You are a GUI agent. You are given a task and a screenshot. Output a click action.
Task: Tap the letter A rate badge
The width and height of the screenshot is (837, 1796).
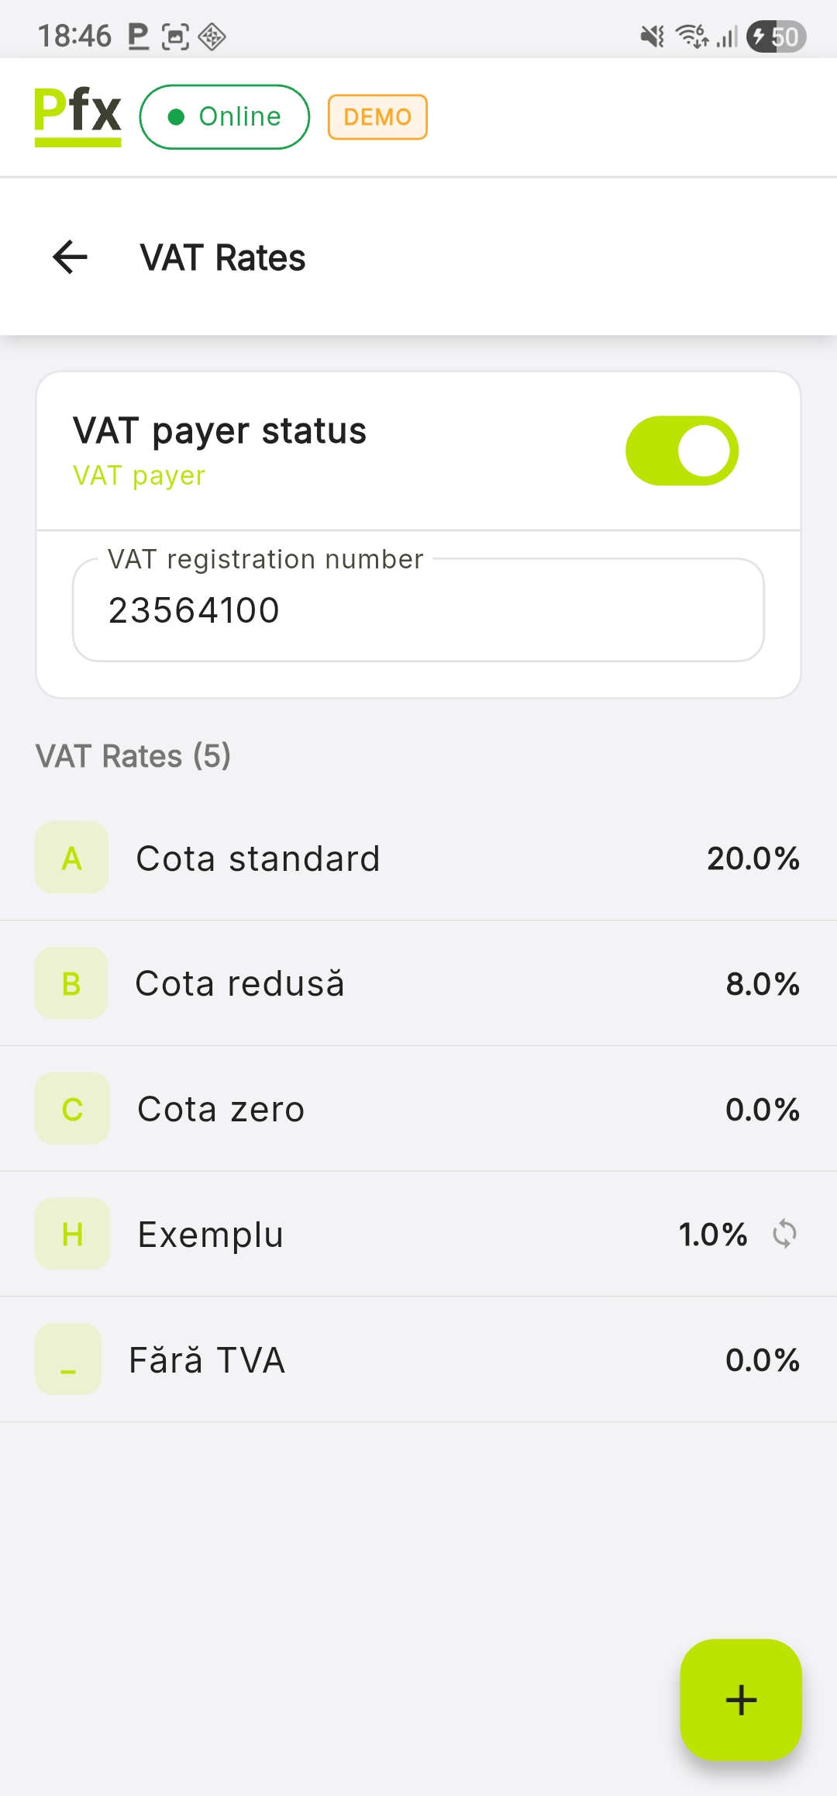point(71,858)
